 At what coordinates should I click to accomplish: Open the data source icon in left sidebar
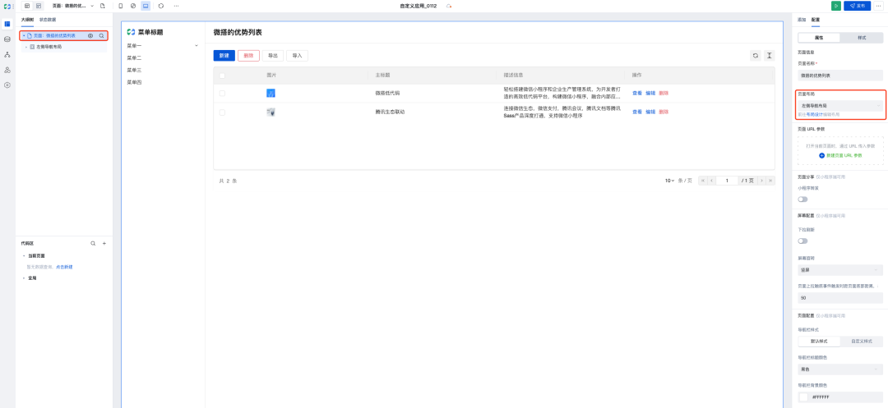tap(7, 39)
